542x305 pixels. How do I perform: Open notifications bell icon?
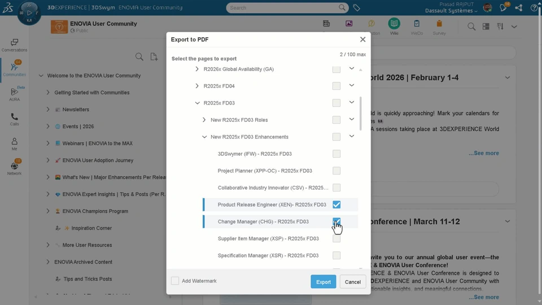pyautogui.click(x=503, y=7)
